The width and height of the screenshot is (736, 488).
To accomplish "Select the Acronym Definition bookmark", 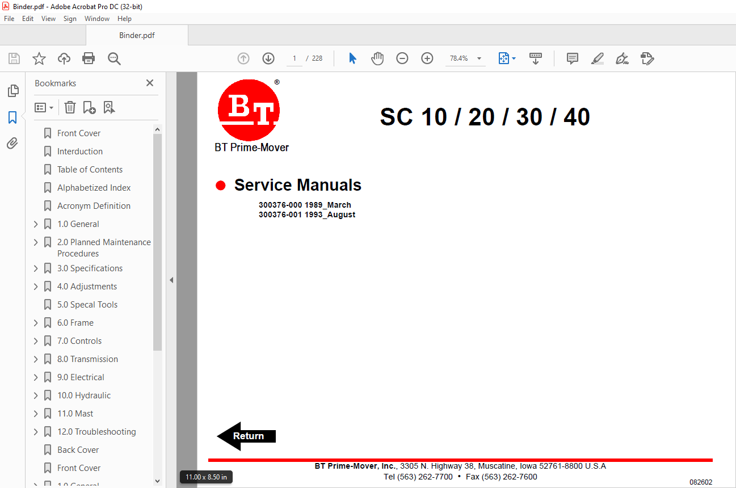I will click(x=94, y=206).
